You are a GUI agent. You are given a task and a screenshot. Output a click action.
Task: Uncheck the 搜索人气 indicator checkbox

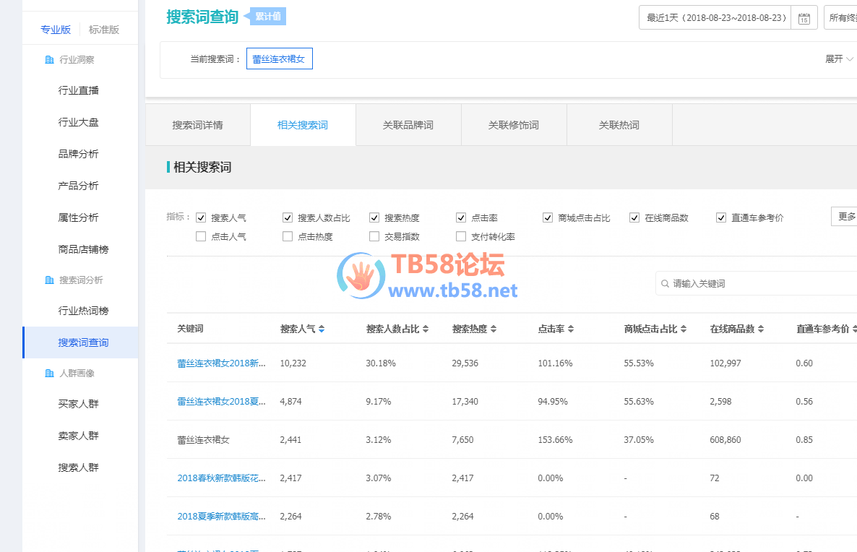pos(201,217)
